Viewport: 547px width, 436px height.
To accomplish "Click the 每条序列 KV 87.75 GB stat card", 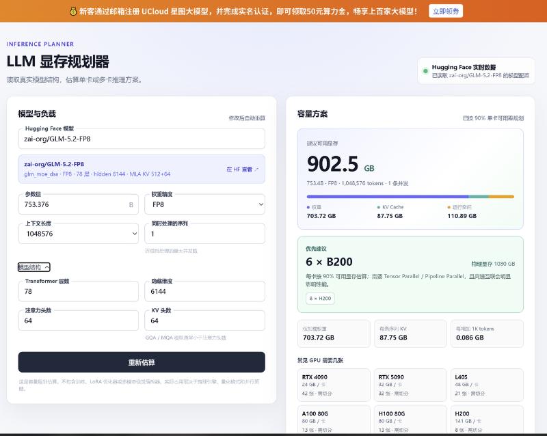I will pyautogui.click(x=410, y=333).
